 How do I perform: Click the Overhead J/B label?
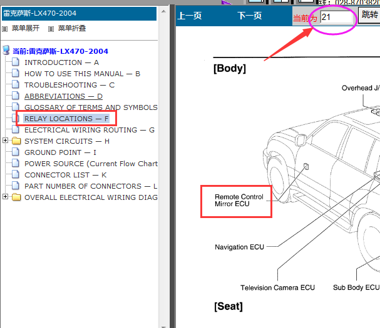pos(361,88)
